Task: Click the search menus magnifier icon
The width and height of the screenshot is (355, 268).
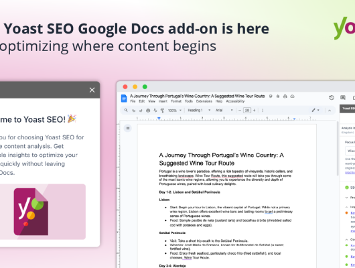Action: [x=126, y=111]
